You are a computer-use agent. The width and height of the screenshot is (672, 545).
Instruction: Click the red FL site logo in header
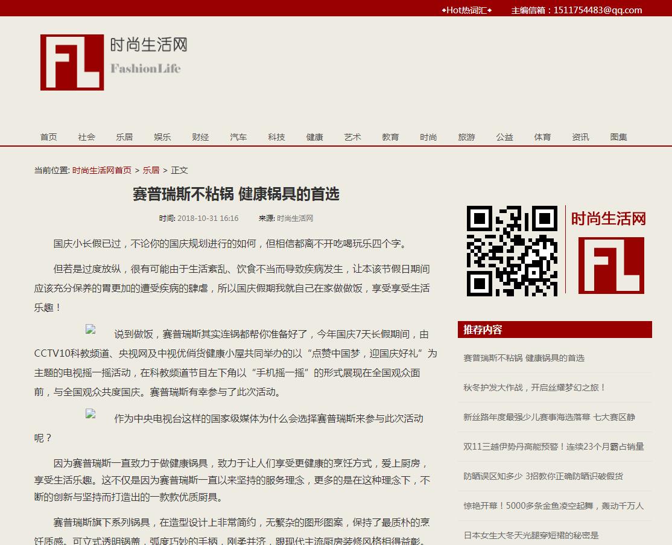point(72,62)
